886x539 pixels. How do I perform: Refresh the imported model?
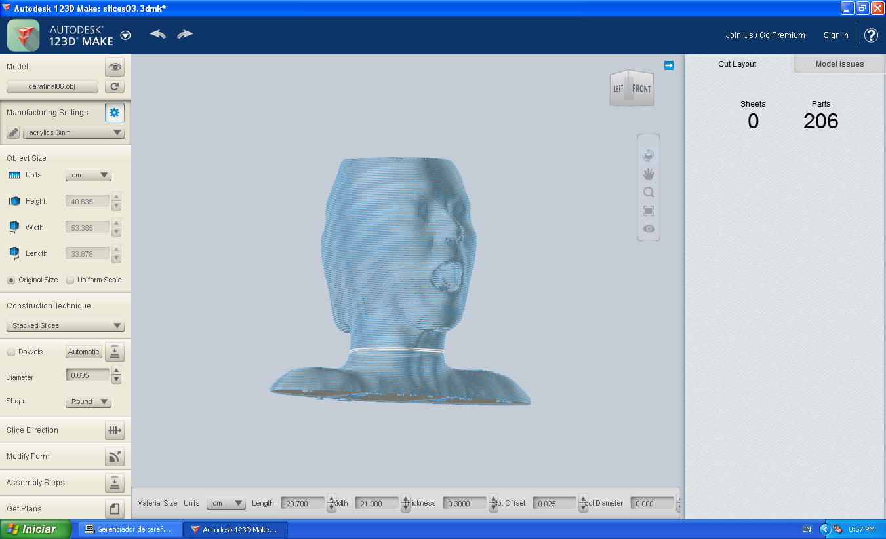point(115,86)
